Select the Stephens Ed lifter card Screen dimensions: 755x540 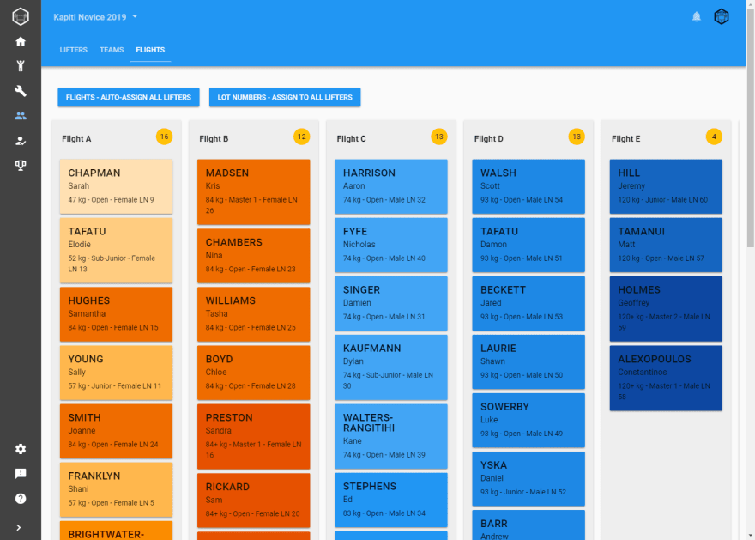tap(391, 500)
